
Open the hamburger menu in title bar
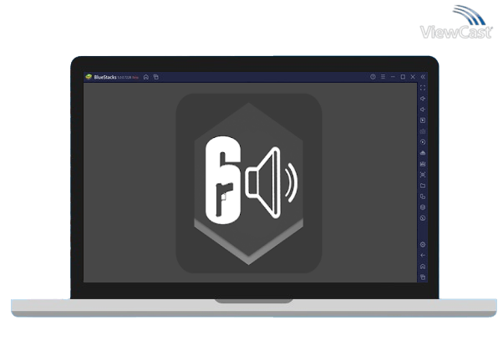click(383, 77)
